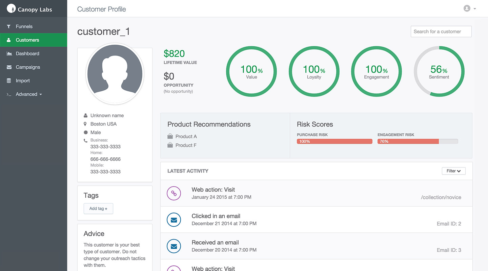Click the 100% Loyalty gauge
The width and height of the screenshot is (488, 271).
(314, 72)
